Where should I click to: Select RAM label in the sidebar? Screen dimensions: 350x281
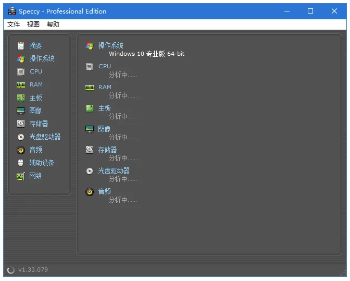tap(36, 84)
